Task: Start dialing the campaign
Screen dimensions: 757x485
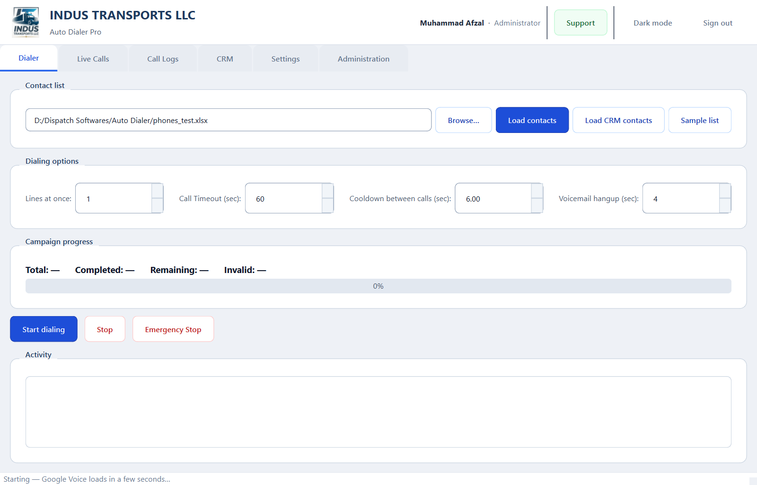Action: click(44, 329)
